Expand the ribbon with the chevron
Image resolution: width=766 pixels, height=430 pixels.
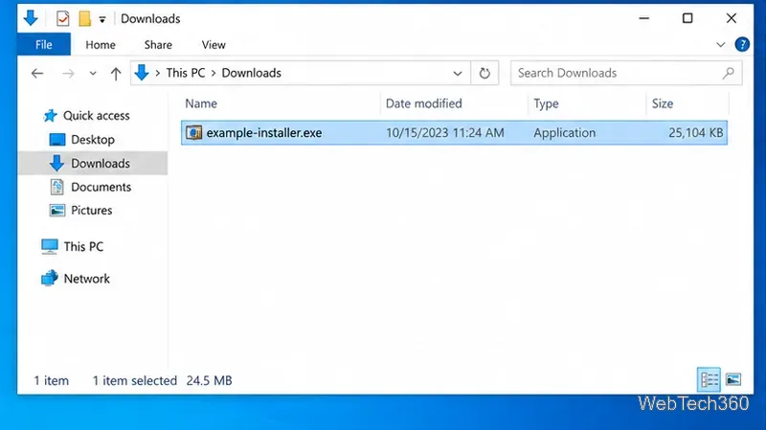point(721,45)
